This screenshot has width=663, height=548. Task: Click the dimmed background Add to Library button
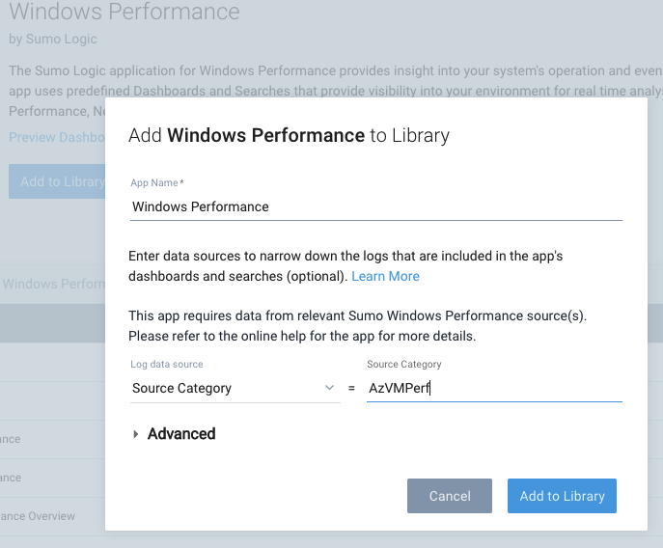pos(57,181)
